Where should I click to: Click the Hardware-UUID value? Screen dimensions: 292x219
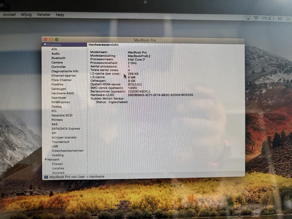point(161,95)
